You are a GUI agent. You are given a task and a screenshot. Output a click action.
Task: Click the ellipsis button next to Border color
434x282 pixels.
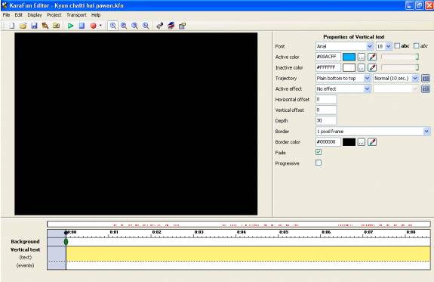(x=362, y=142)
